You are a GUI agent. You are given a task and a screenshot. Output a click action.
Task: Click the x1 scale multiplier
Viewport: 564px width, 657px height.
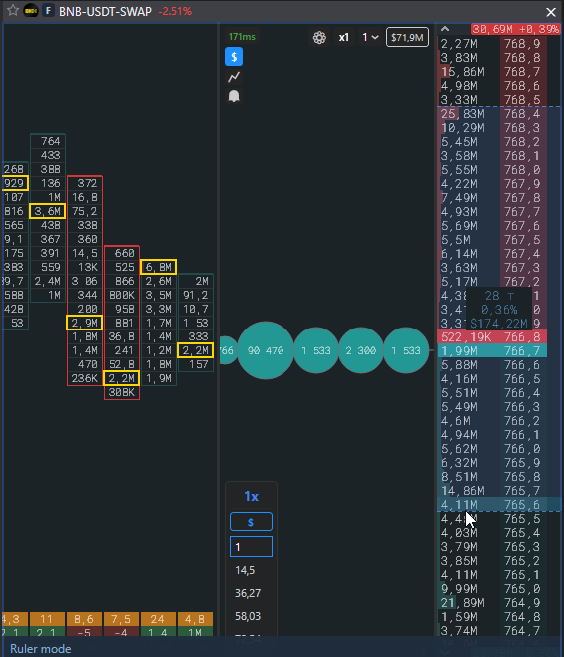click(343, 37)
